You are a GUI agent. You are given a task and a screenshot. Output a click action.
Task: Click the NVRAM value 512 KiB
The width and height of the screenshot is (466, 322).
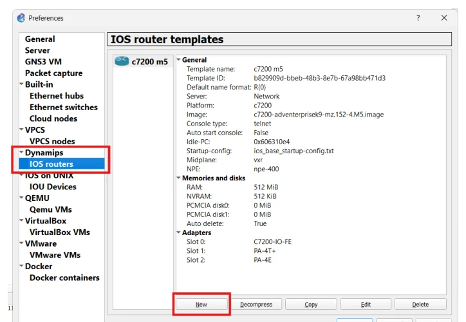[x=265, y=196]
